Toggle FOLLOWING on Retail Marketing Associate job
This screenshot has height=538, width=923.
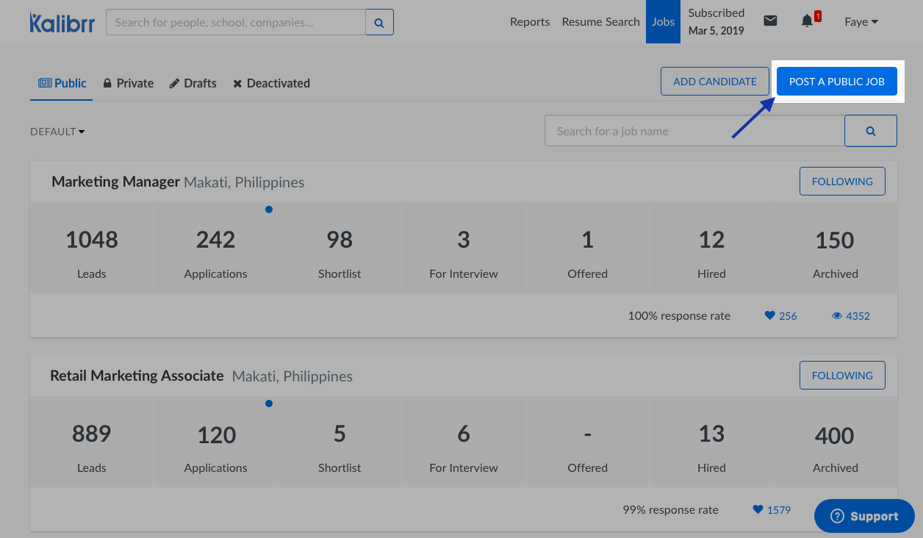(x=841, y=376)
